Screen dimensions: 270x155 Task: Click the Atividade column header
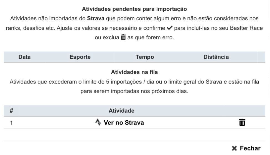pos(121,111)
